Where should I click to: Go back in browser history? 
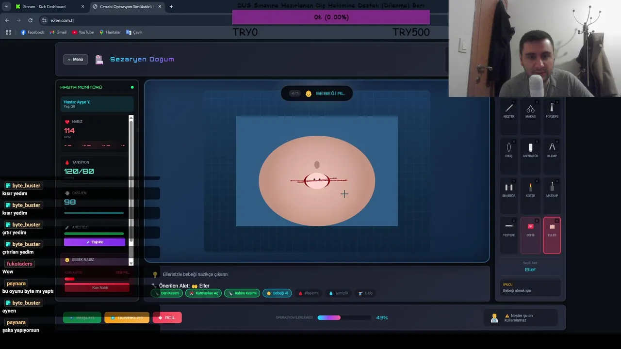click(x=7, y=20)
